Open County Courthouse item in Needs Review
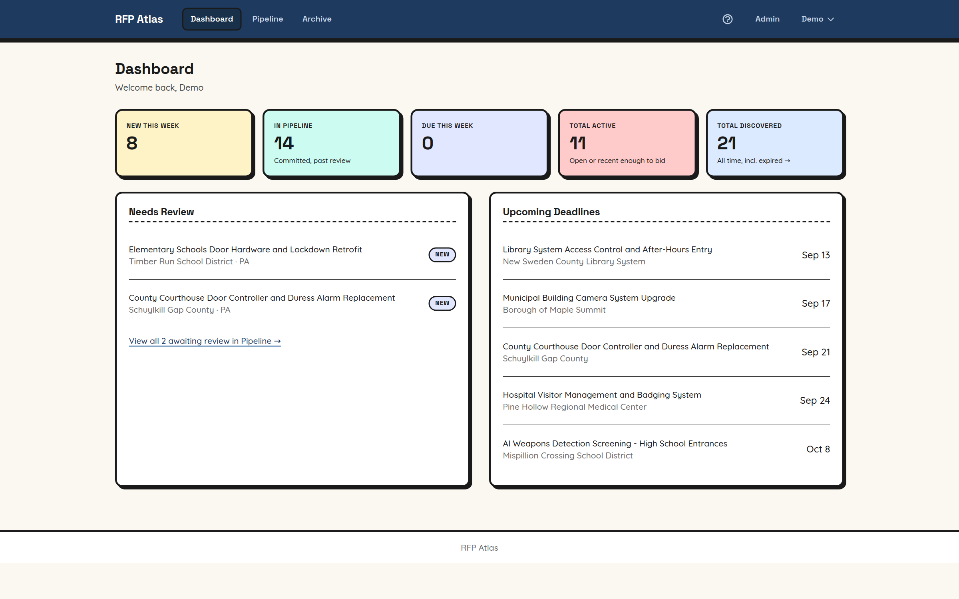Screen dimensions: 959x599 point(292,304)
